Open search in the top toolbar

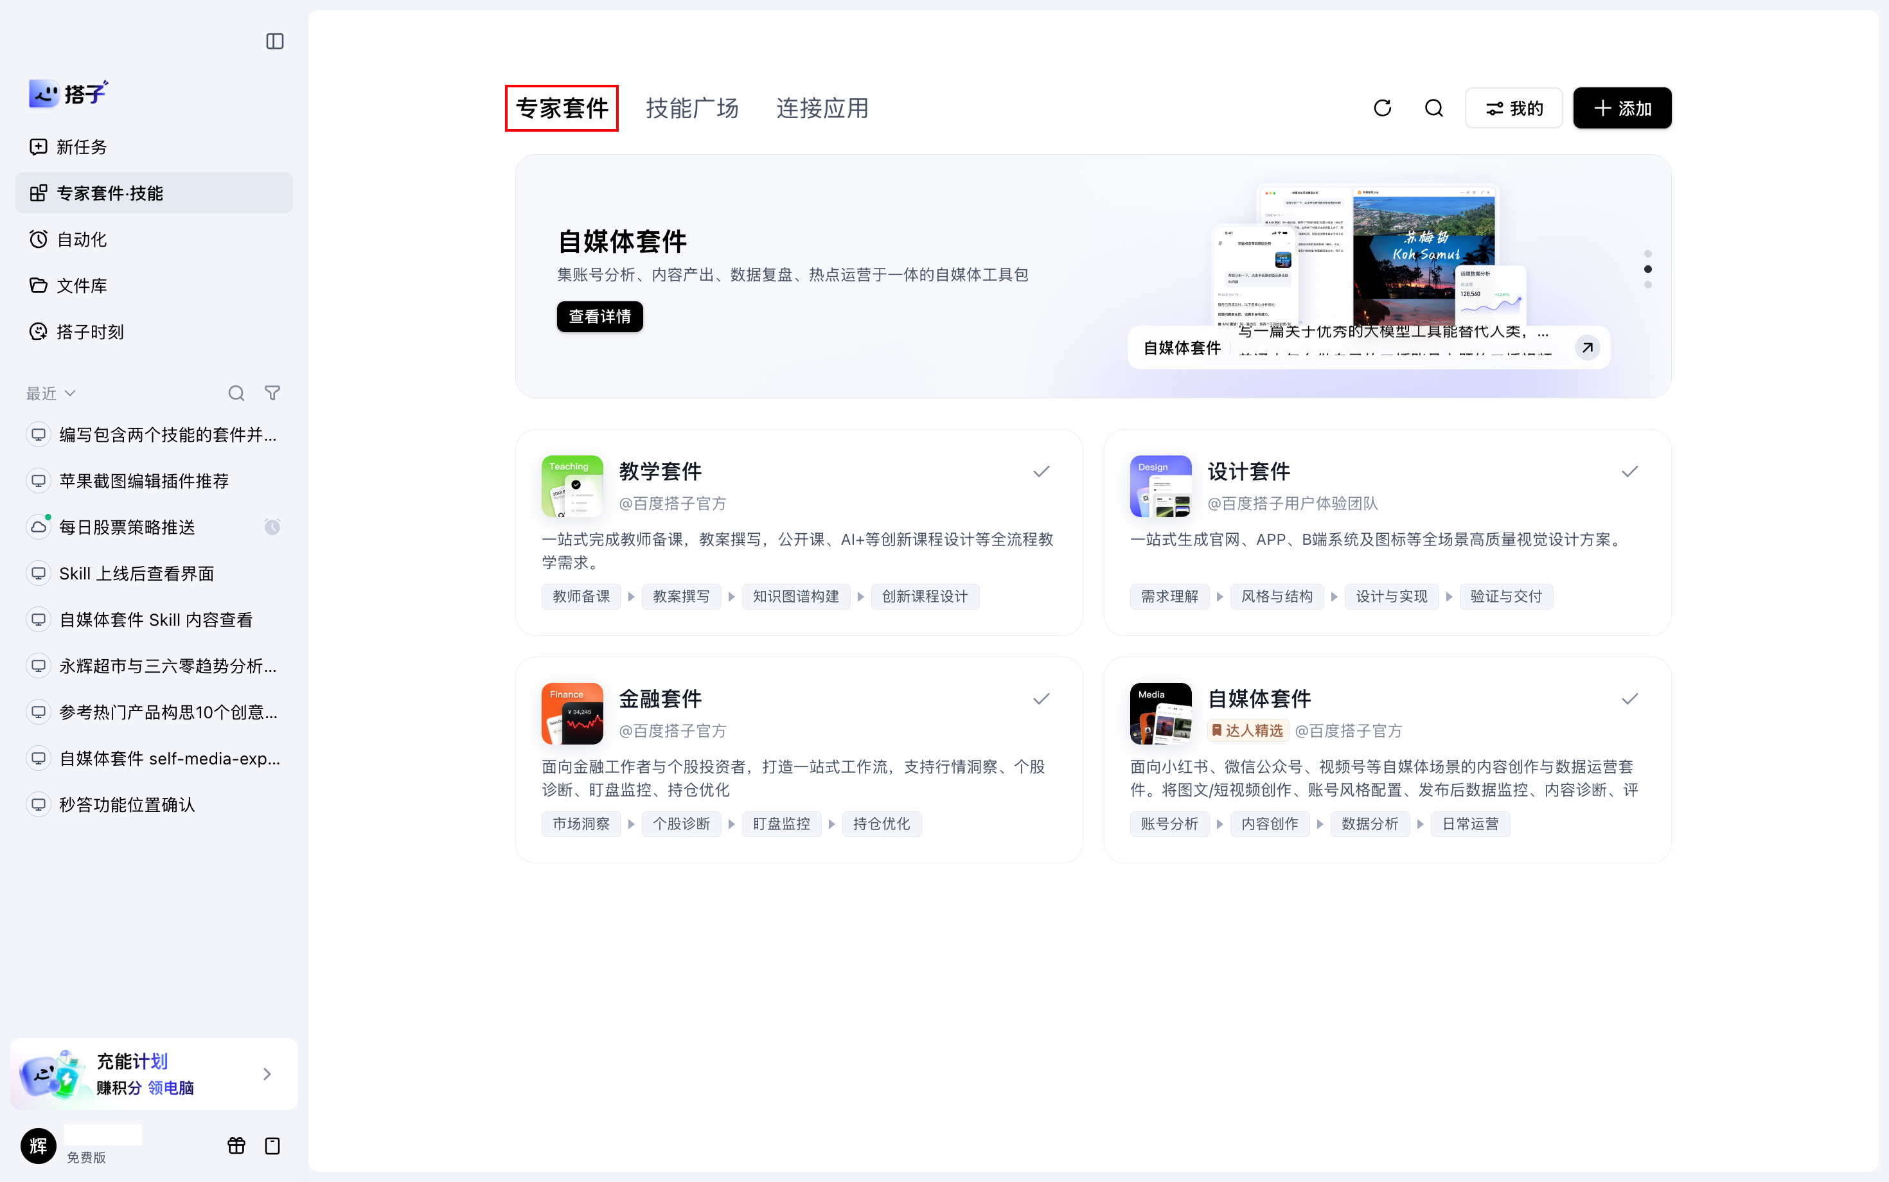click(1434, 108)
